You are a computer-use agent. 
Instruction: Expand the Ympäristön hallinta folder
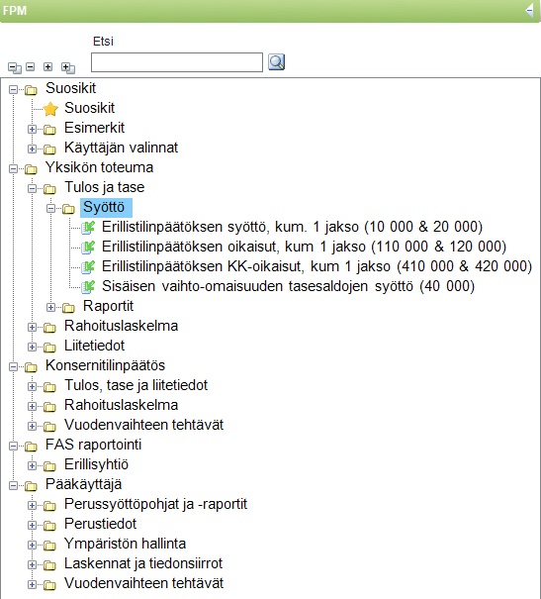coord(32,545)
